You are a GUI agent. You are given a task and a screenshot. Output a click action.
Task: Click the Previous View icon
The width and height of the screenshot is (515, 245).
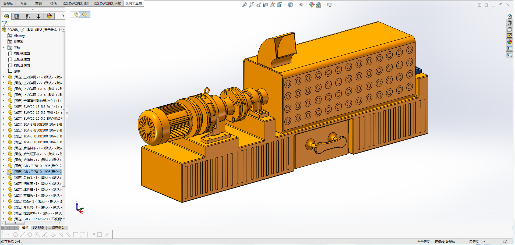[259, 5]
